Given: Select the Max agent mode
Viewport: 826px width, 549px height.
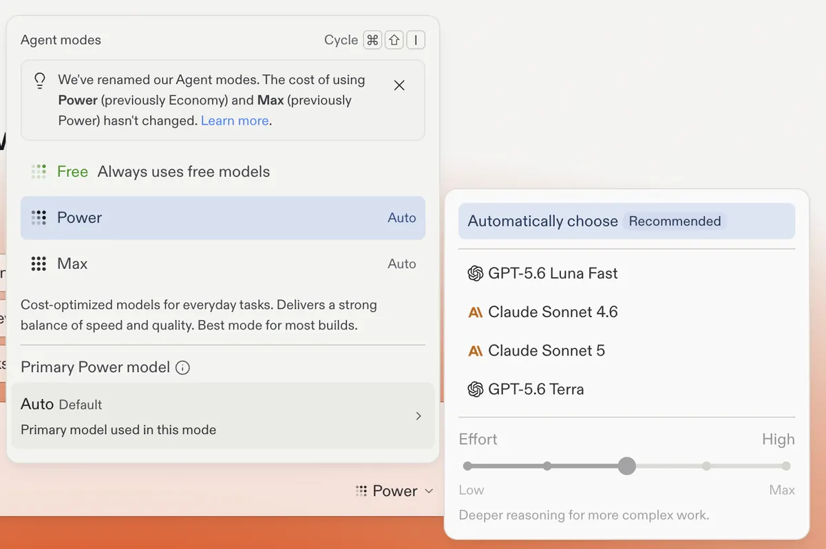Looking at the screenshot, I should click(x=222, y=263).
